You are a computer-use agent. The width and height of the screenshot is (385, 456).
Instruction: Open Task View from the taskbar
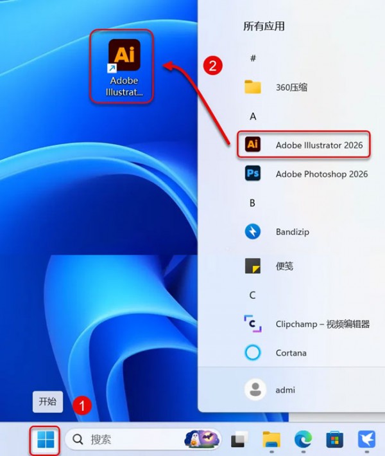point(239,439)
